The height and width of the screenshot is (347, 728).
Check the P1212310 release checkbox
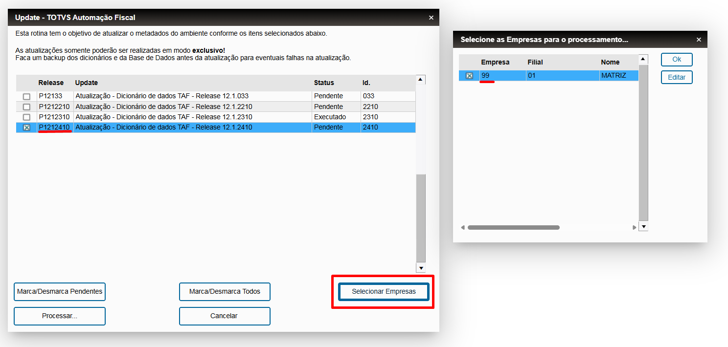27,117
